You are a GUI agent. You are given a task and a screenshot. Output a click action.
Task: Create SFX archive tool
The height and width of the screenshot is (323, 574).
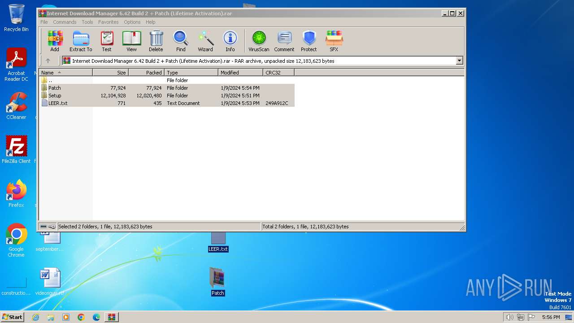pos(334,41)
